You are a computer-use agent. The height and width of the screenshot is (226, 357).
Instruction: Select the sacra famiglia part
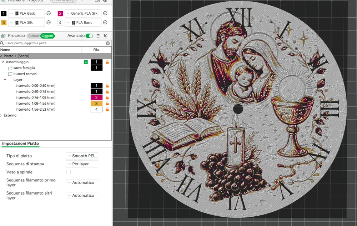[x=24, y=68]
